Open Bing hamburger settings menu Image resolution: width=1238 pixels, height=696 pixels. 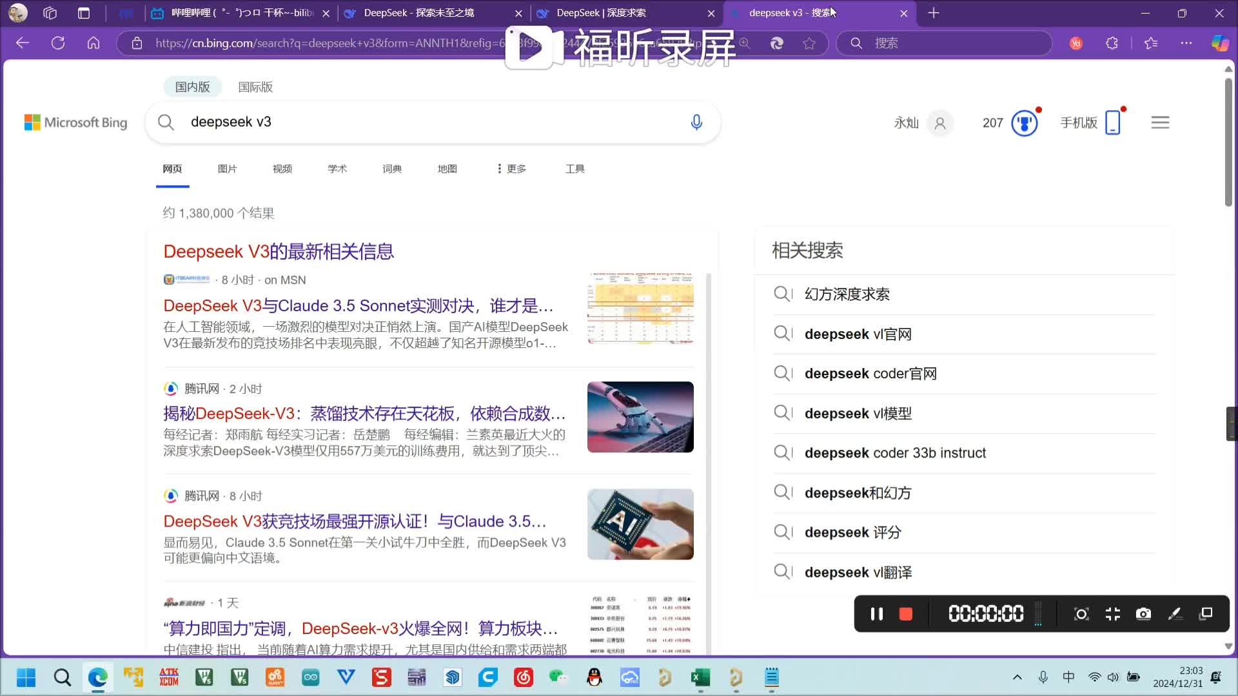click(1160, 122)
